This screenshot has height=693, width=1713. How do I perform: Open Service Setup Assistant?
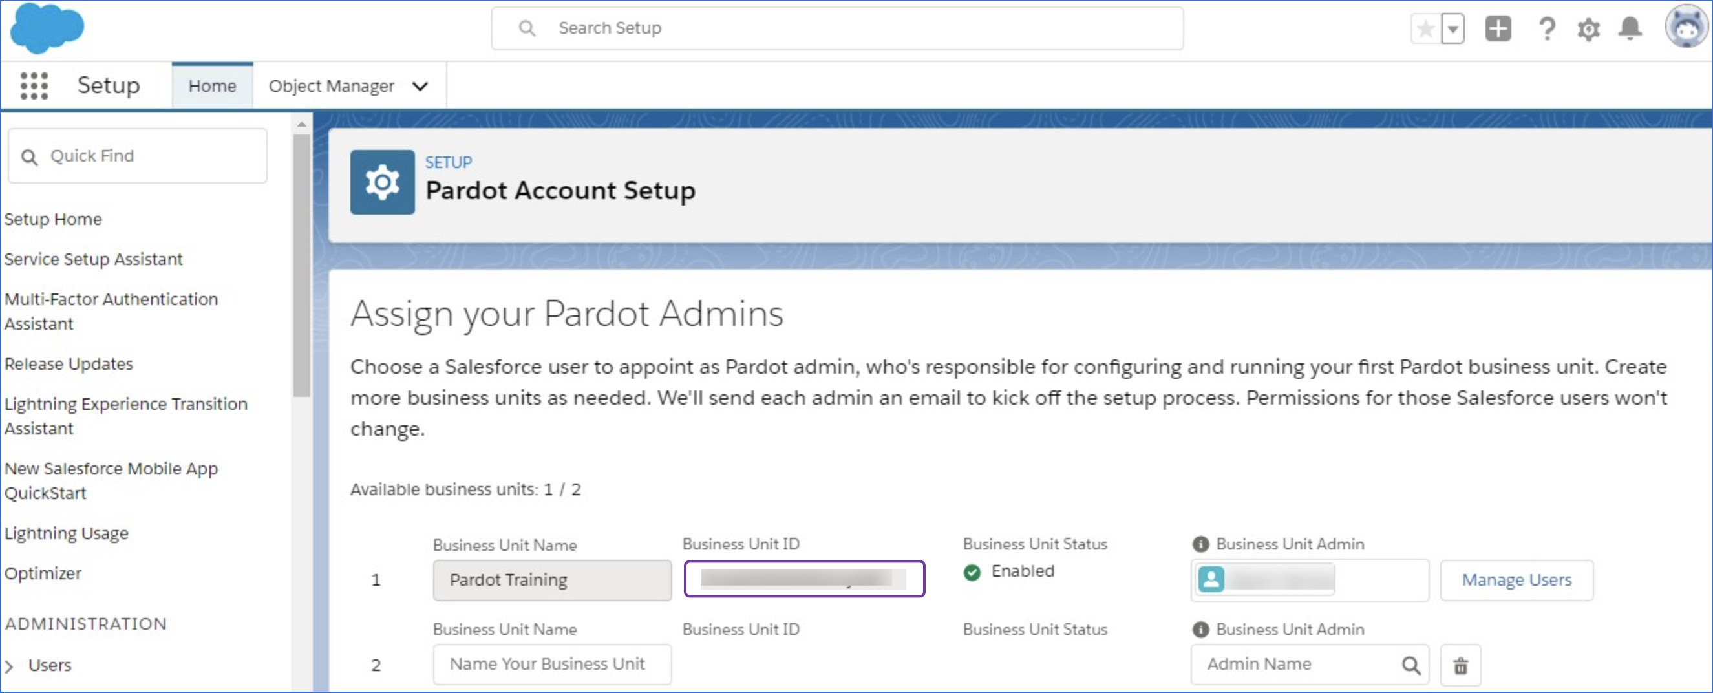(93, 259)
